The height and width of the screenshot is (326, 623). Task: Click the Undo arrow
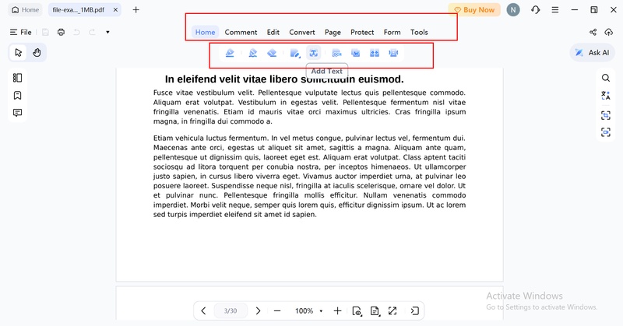(76, 32)
